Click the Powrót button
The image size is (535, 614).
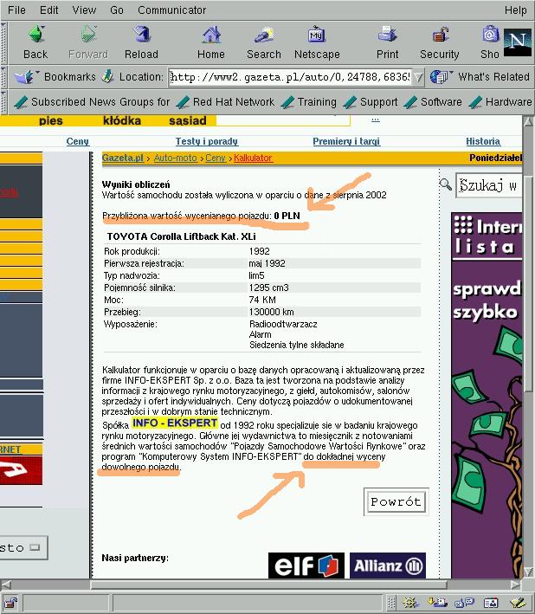pos(396,501)
